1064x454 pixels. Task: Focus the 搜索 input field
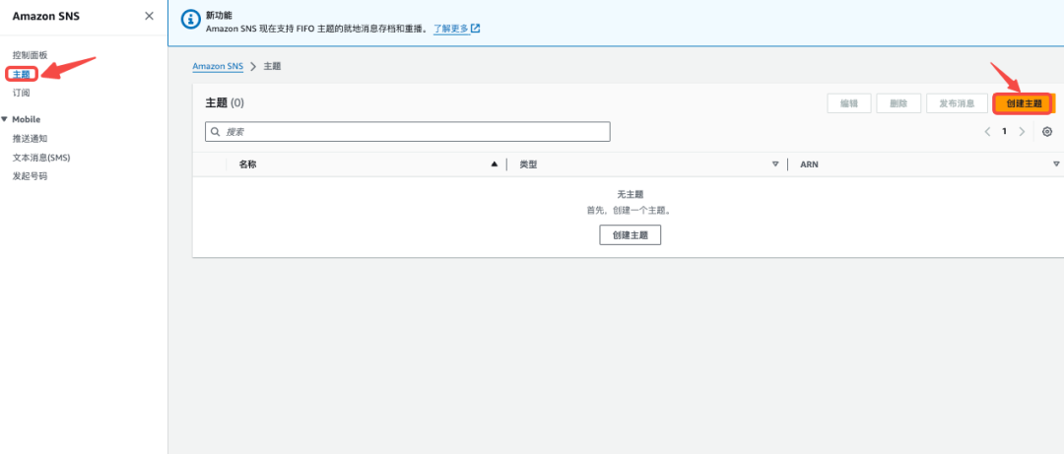[x=408, y=132]
